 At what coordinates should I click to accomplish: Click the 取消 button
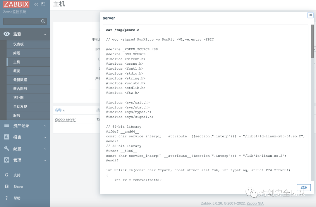[304, 187]
